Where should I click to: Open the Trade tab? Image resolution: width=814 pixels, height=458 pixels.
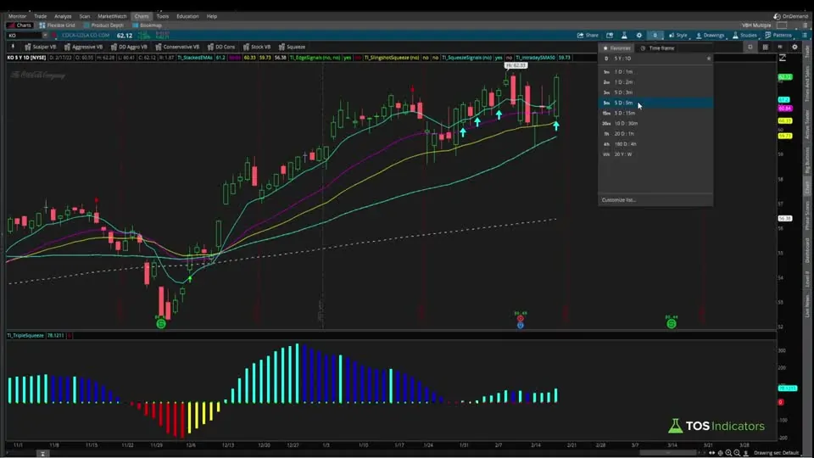click(x=40, y=16)
